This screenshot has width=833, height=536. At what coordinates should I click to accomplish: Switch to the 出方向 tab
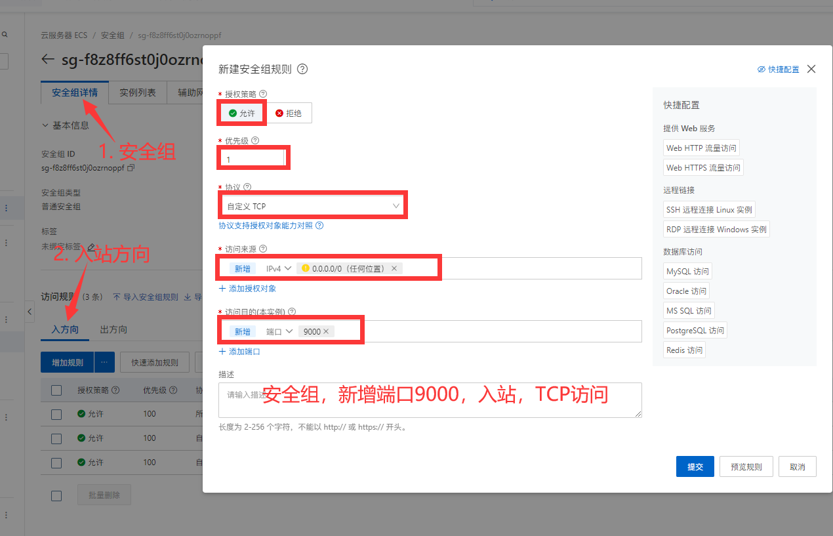[112, 329]
